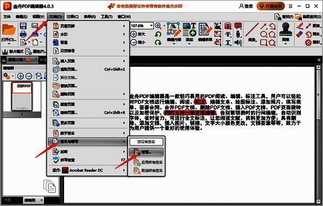Click the 属性(P) properties button

tap(36, 51)
